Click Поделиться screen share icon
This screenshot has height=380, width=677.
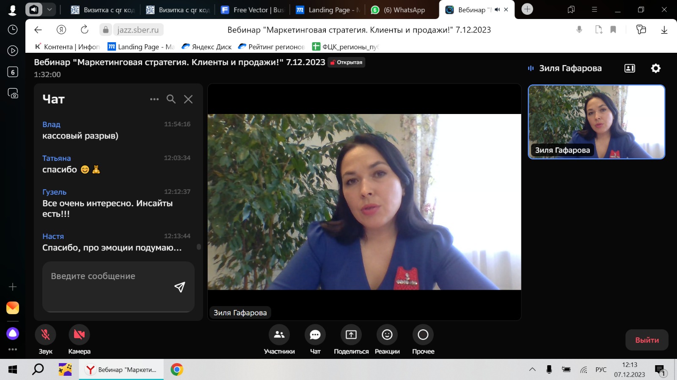coord(351,335)
